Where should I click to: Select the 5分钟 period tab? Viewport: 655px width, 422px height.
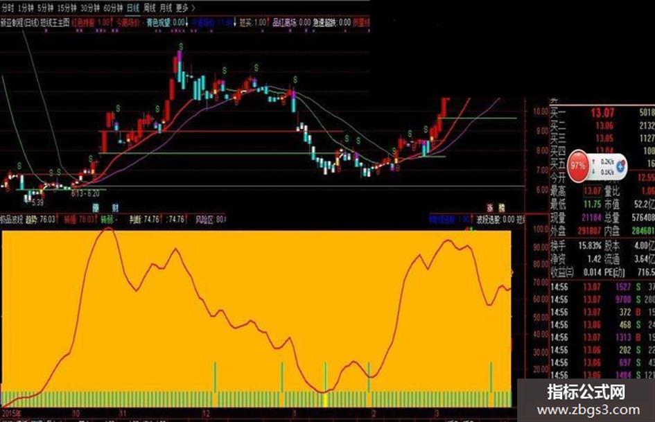pyautogui.click(x=45, y=8)
